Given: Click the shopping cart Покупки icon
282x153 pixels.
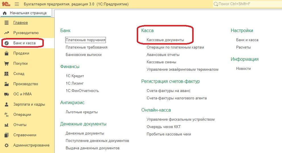Looking at the screenshot, I should (7, 64).
